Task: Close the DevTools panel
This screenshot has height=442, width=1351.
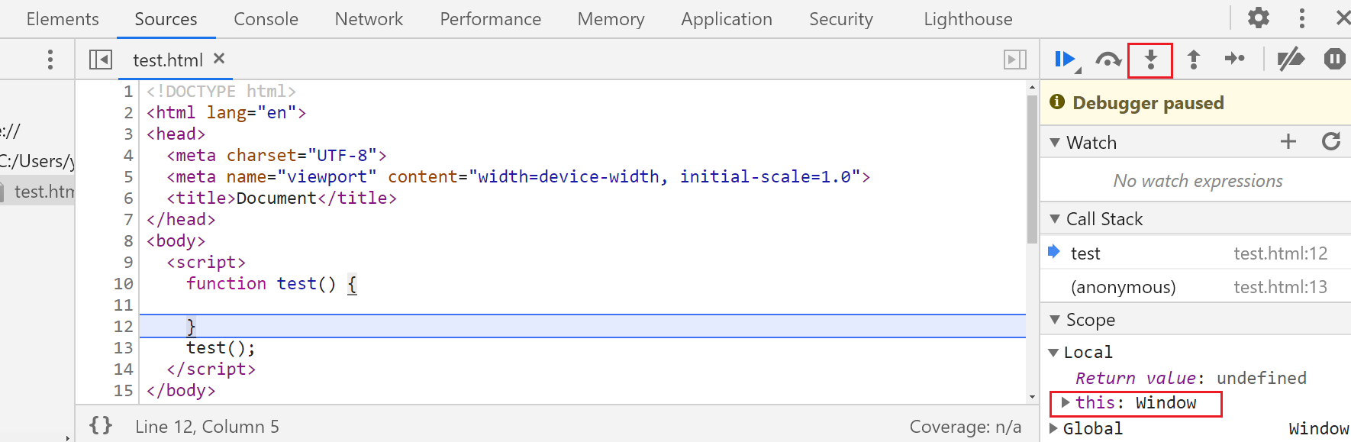Action: [1343, 18]
